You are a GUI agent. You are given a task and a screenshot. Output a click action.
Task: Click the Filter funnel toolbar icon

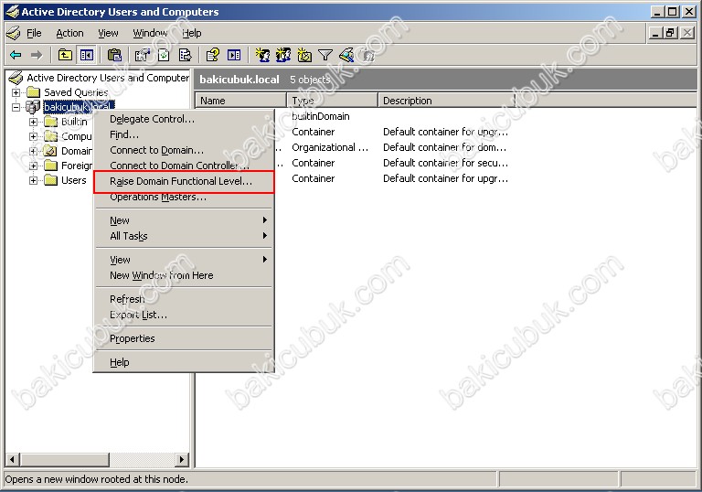point(325,55)
